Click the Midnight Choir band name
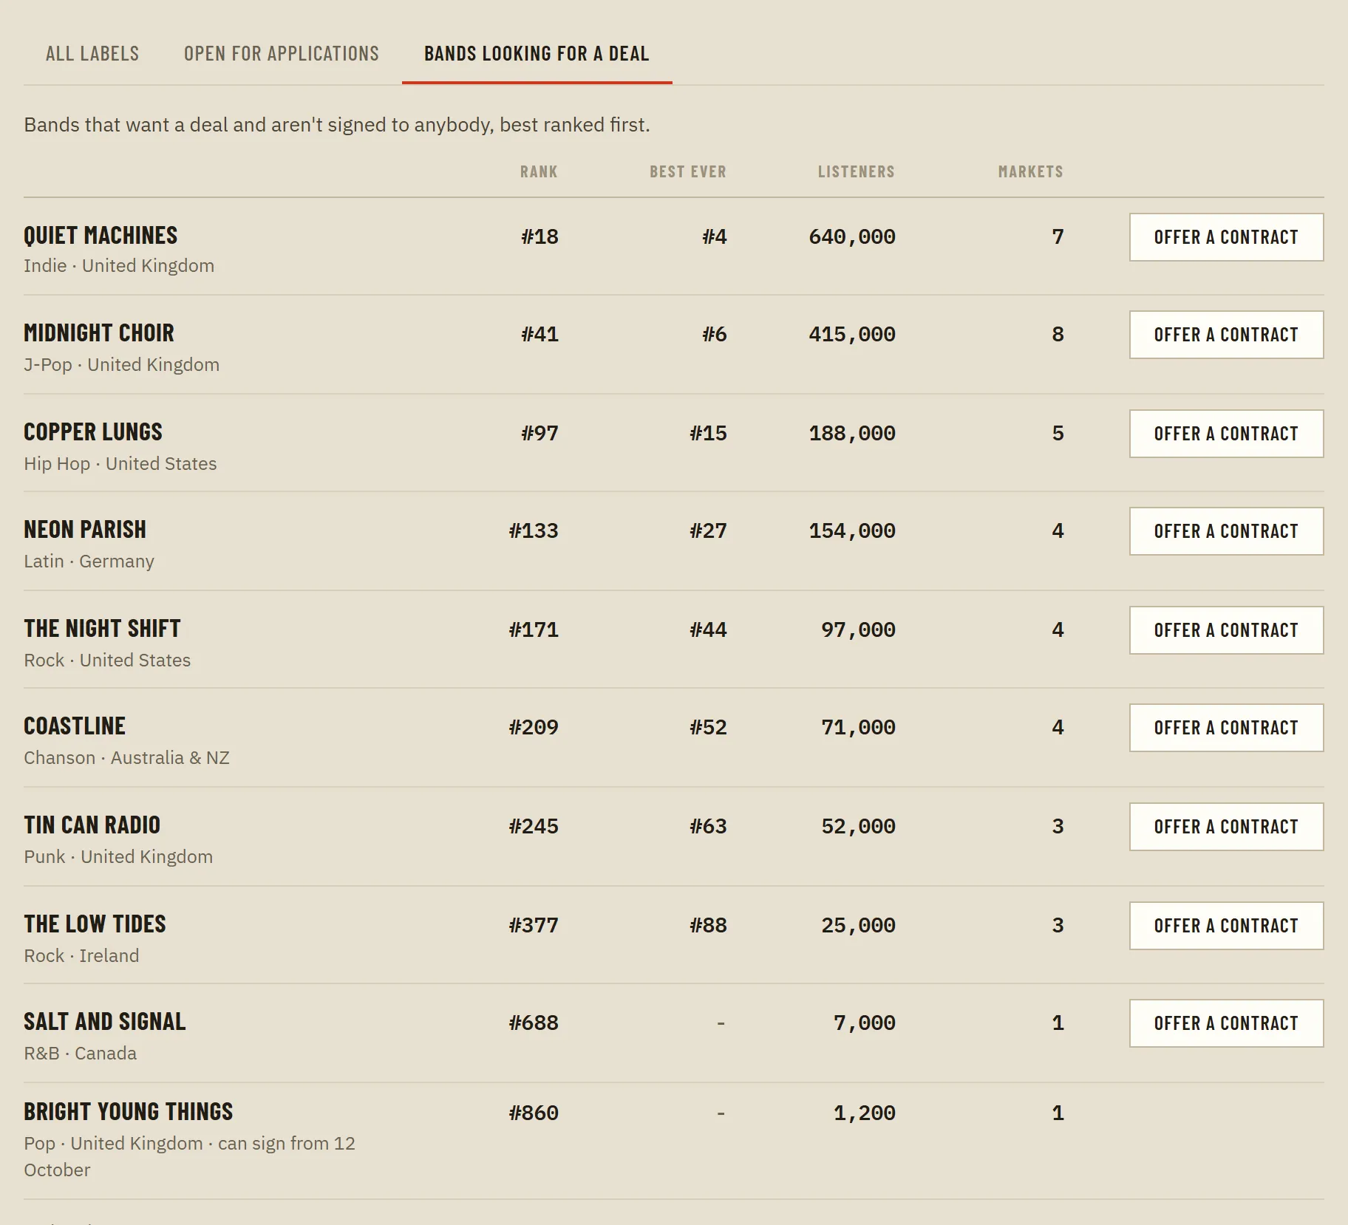The image size is (1348, 1225). [99, 333]
